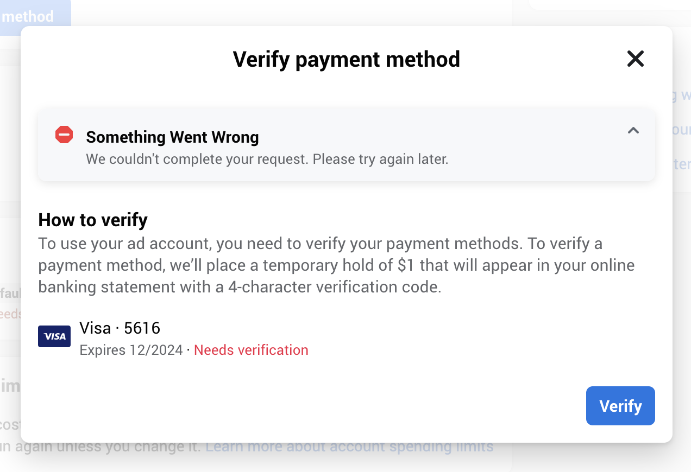The width and height of the screenshot is (691, 472).
Task: Click the card number 5616 text
Action: pos(142,328)
